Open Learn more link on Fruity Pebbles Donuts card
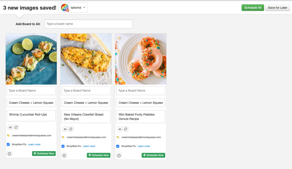The image size is (292, 169). [x=144, y=146]
